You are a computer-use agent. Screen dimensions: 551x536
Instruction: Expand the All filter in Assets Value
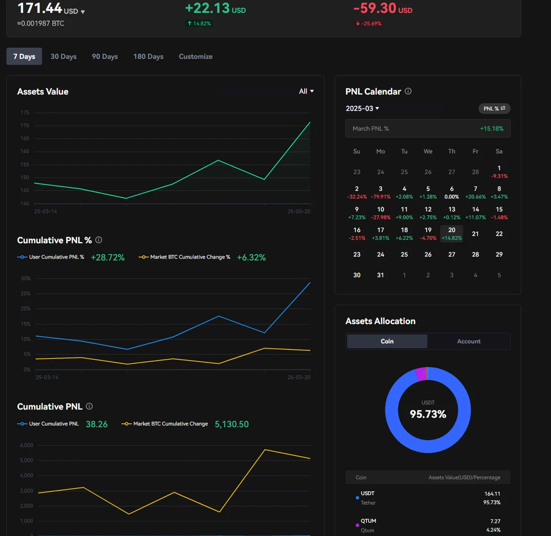pyautogui.click(x=306, y=91)
